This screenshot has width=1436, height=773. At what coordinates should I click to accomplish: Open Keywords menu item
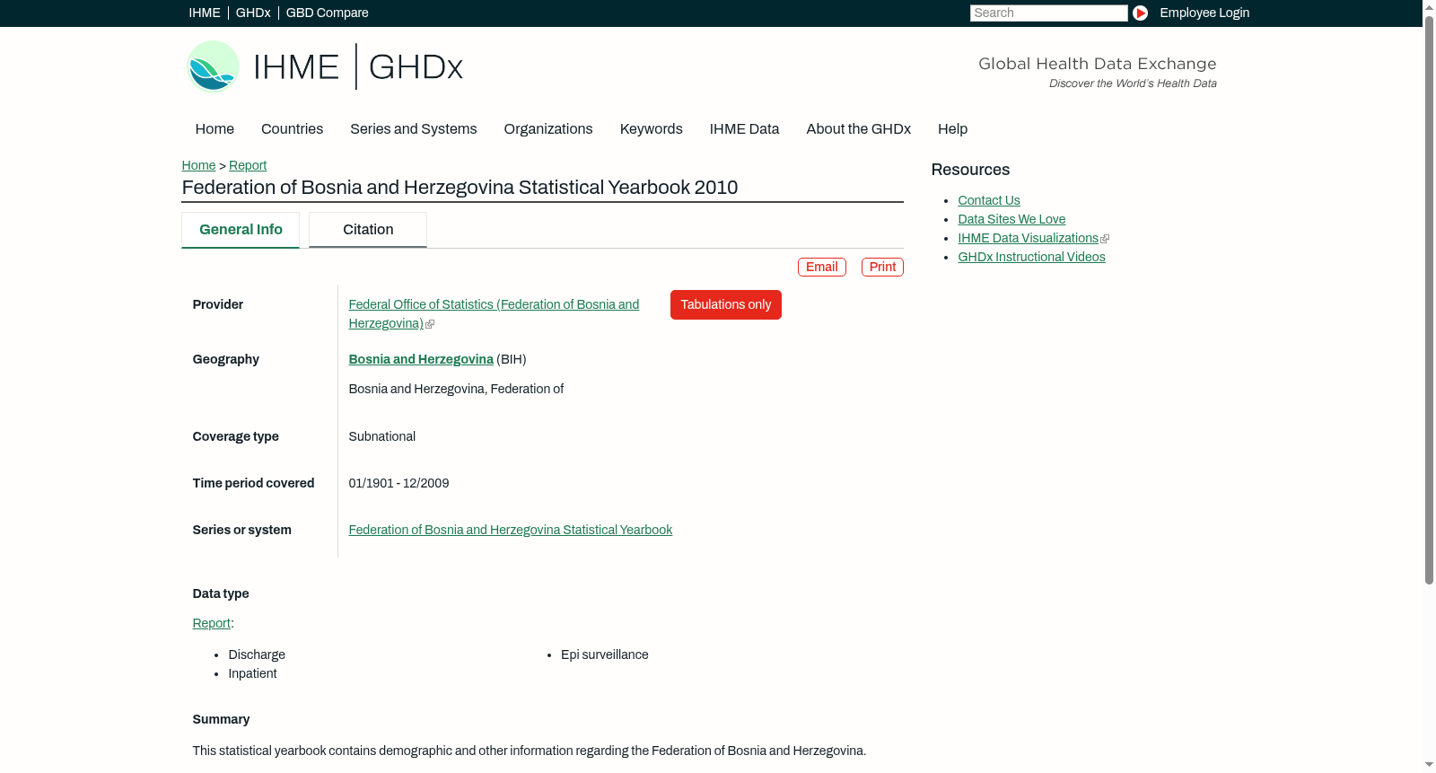click(651, 129)
